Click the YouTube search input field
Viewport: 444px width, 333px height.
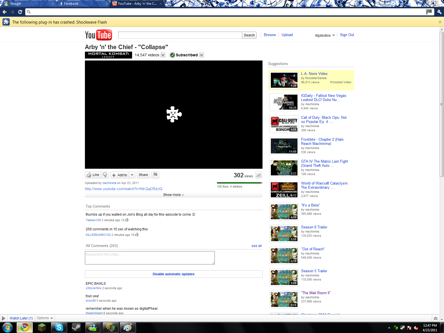[180, 35]
